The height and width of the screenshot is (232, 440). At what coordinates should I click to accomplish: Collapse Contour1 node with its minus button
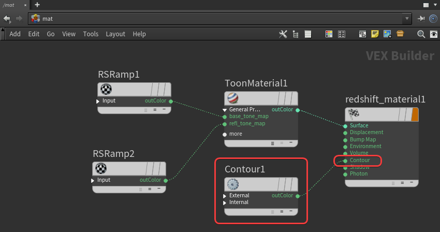(x=291, y=211)
